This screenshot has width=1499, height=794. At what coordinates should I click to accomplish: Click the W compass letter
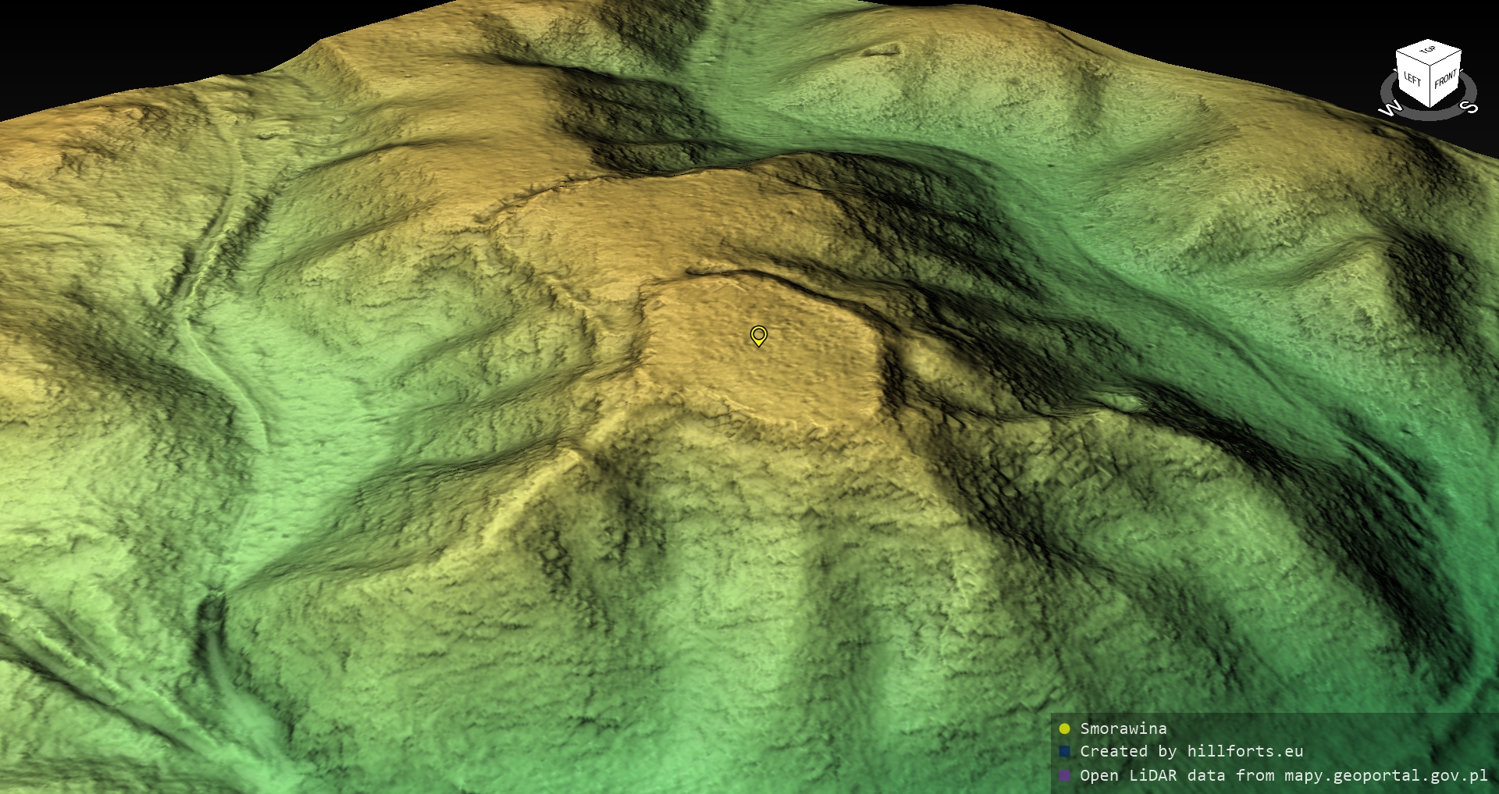click(1390, 109)
